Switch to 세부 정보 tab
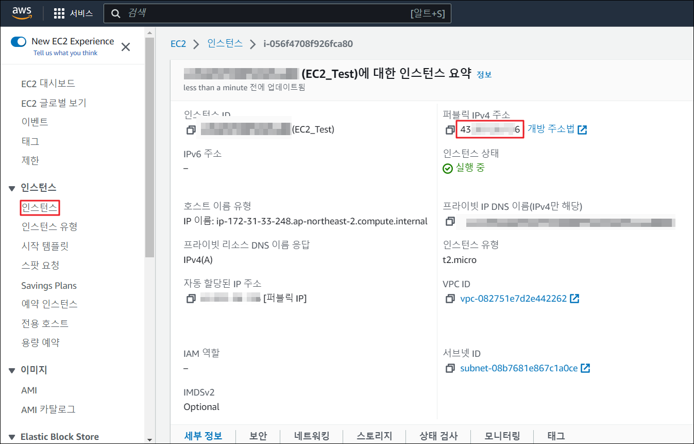694x444 pixels. tap(203, 436)
